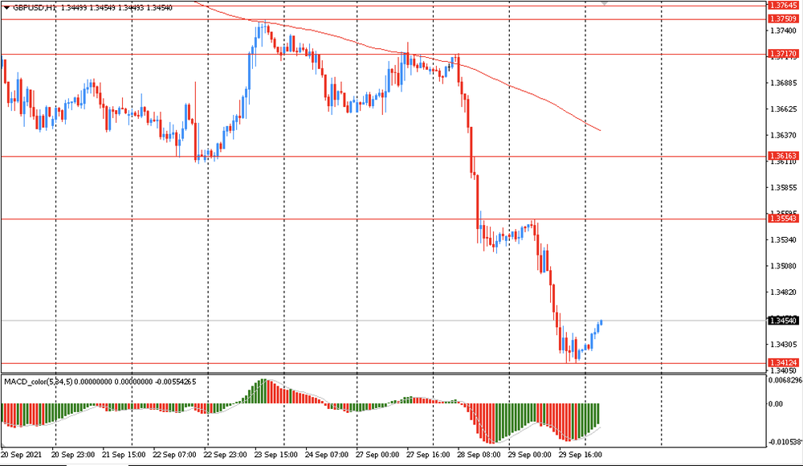Viewport: 803px width, 466px height.
Task: Select the 1.37170 red price level label
Action: coord(783,53)
